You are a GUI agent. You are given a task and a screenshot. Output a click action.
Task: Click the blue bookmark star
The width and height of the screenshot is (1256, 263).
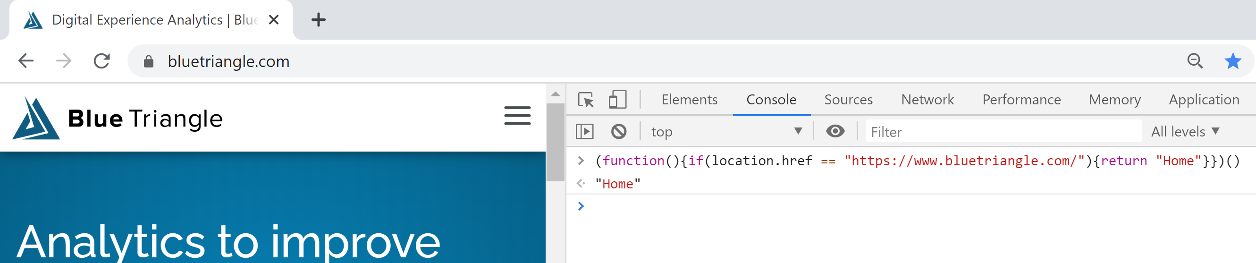click(1232, 61)
